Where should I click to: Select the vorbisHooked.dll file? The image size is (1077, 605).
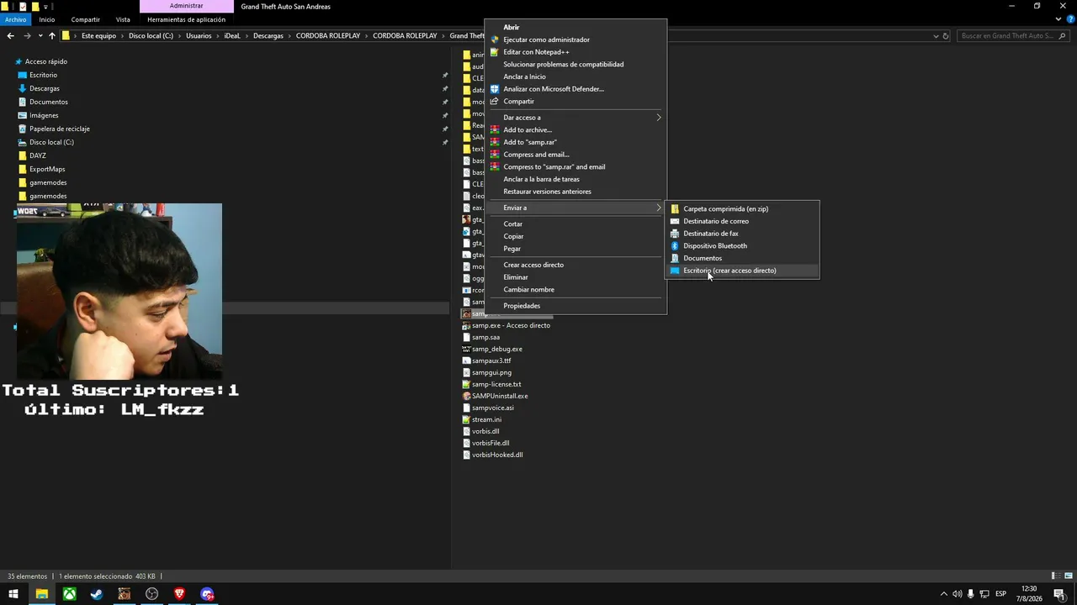click(496, 455)
